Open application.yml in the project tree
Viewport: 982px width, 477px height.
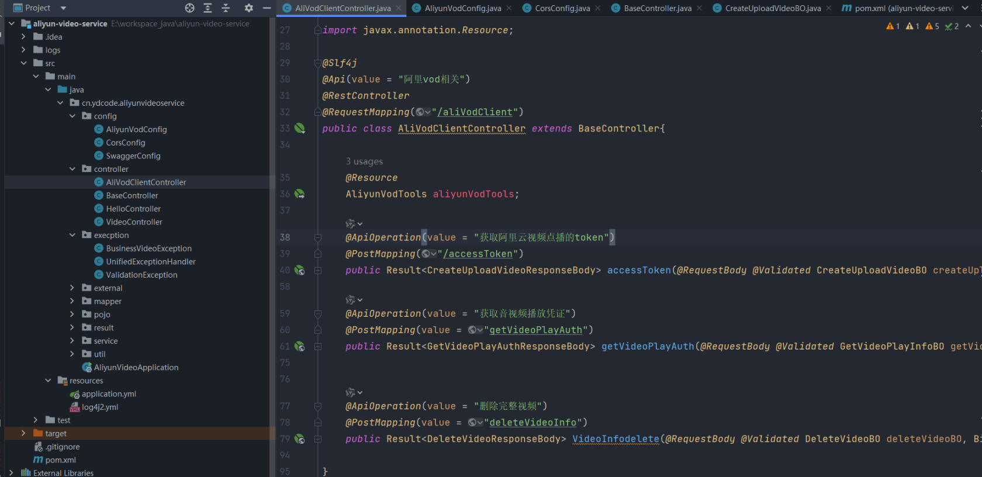pyautogui.click(x=109, y=394)
